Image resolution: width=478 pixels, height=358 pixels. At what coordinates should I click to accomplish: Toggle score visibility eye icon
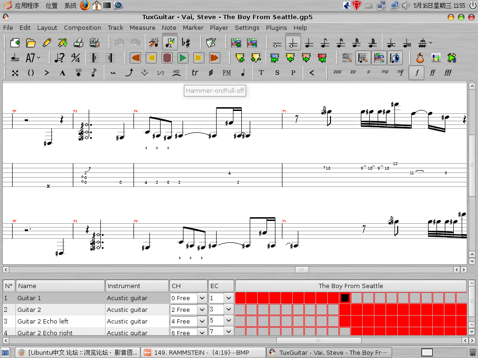(395, 58)
